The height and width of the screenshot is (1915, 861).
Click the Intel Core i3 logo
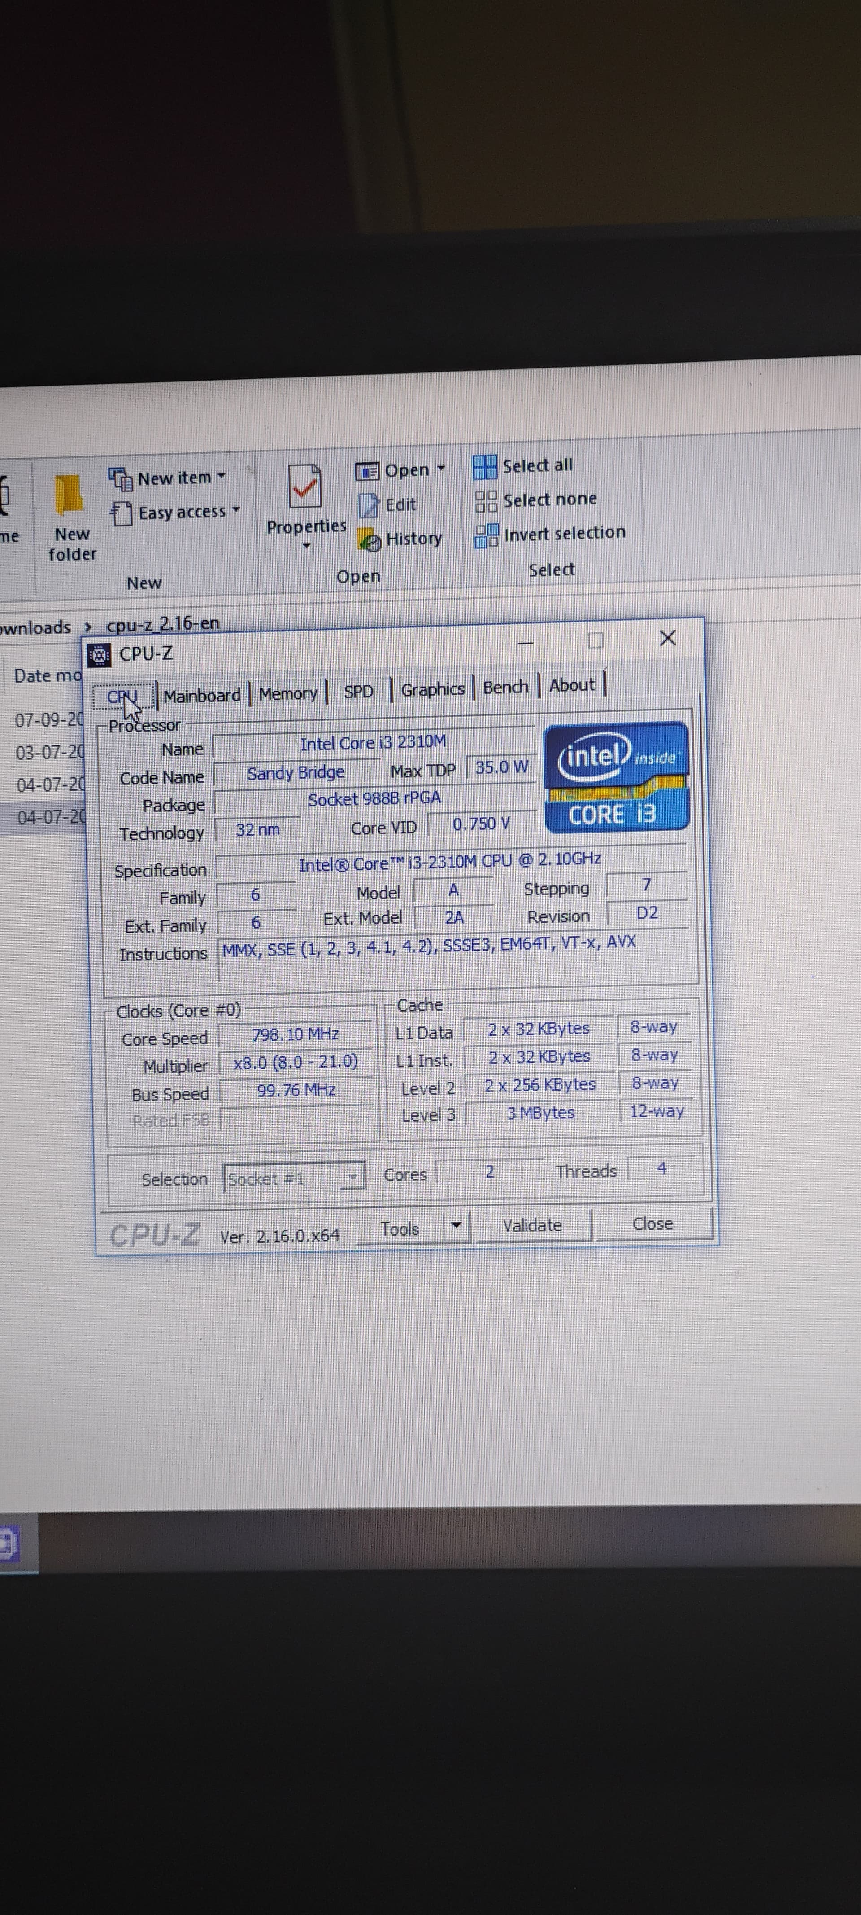pos(616,777)
